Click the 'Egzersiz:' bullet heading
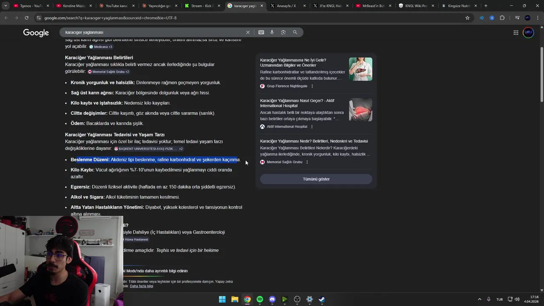 [81, 187]
